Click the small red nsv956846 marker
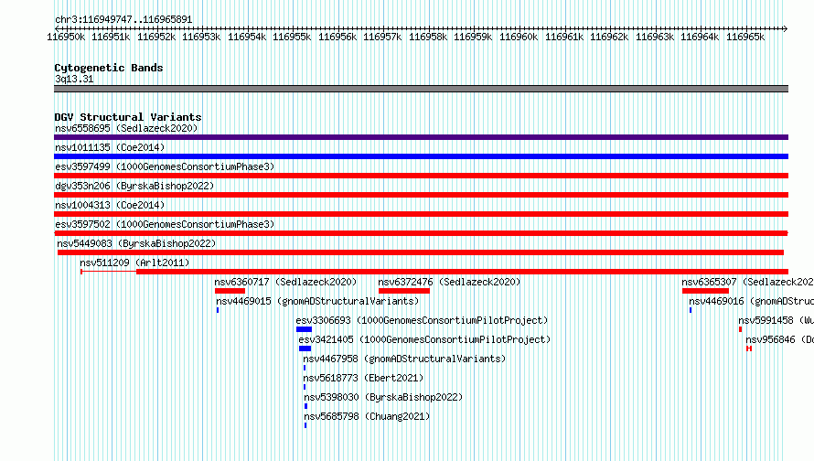The image size is (814, 461). [x=748, y=348]
